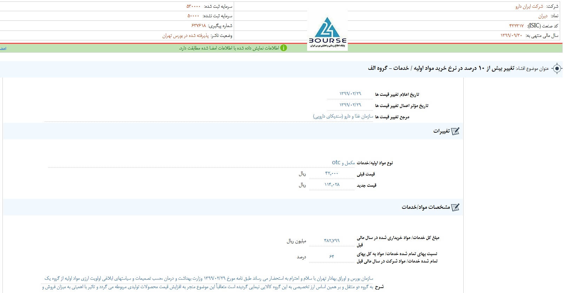Click the ticker symbol "دیران"
Viewport: 564px width, 293px height.
pos(543,16)
